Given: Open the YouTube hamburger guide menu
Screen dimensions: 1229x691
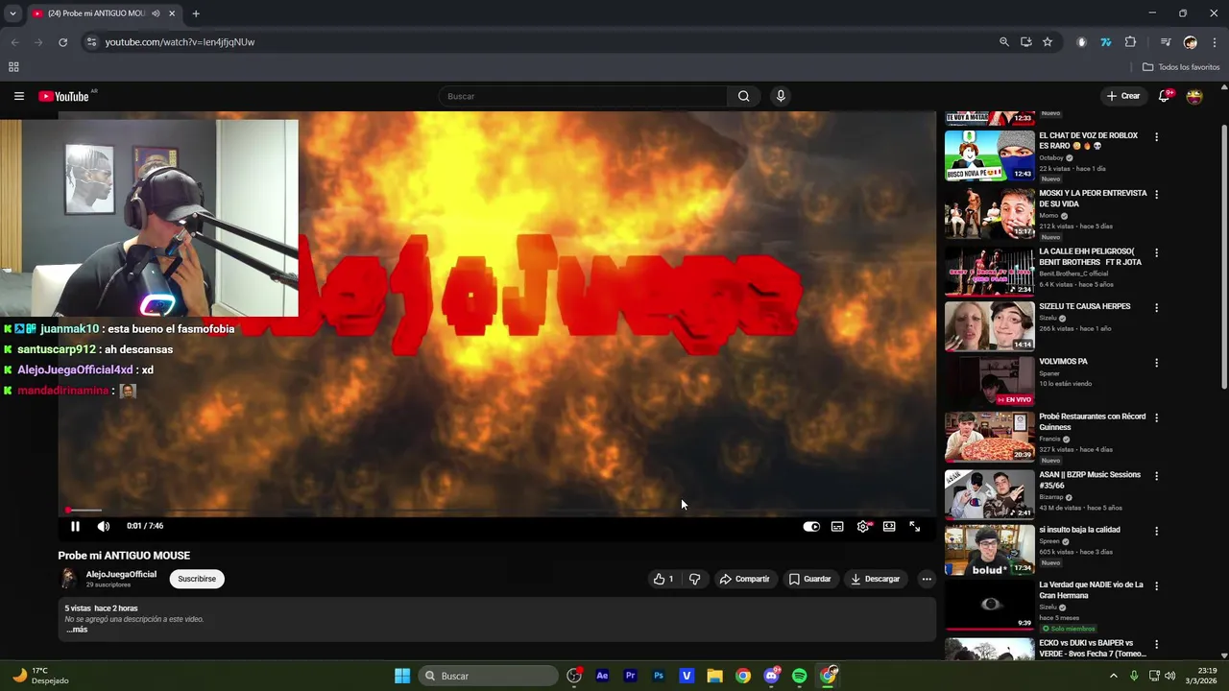Looking at the screenshot, I should (x=18, y=96).
